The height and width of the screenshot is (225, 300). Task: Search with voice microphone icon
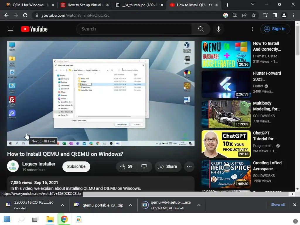[219, 29]
